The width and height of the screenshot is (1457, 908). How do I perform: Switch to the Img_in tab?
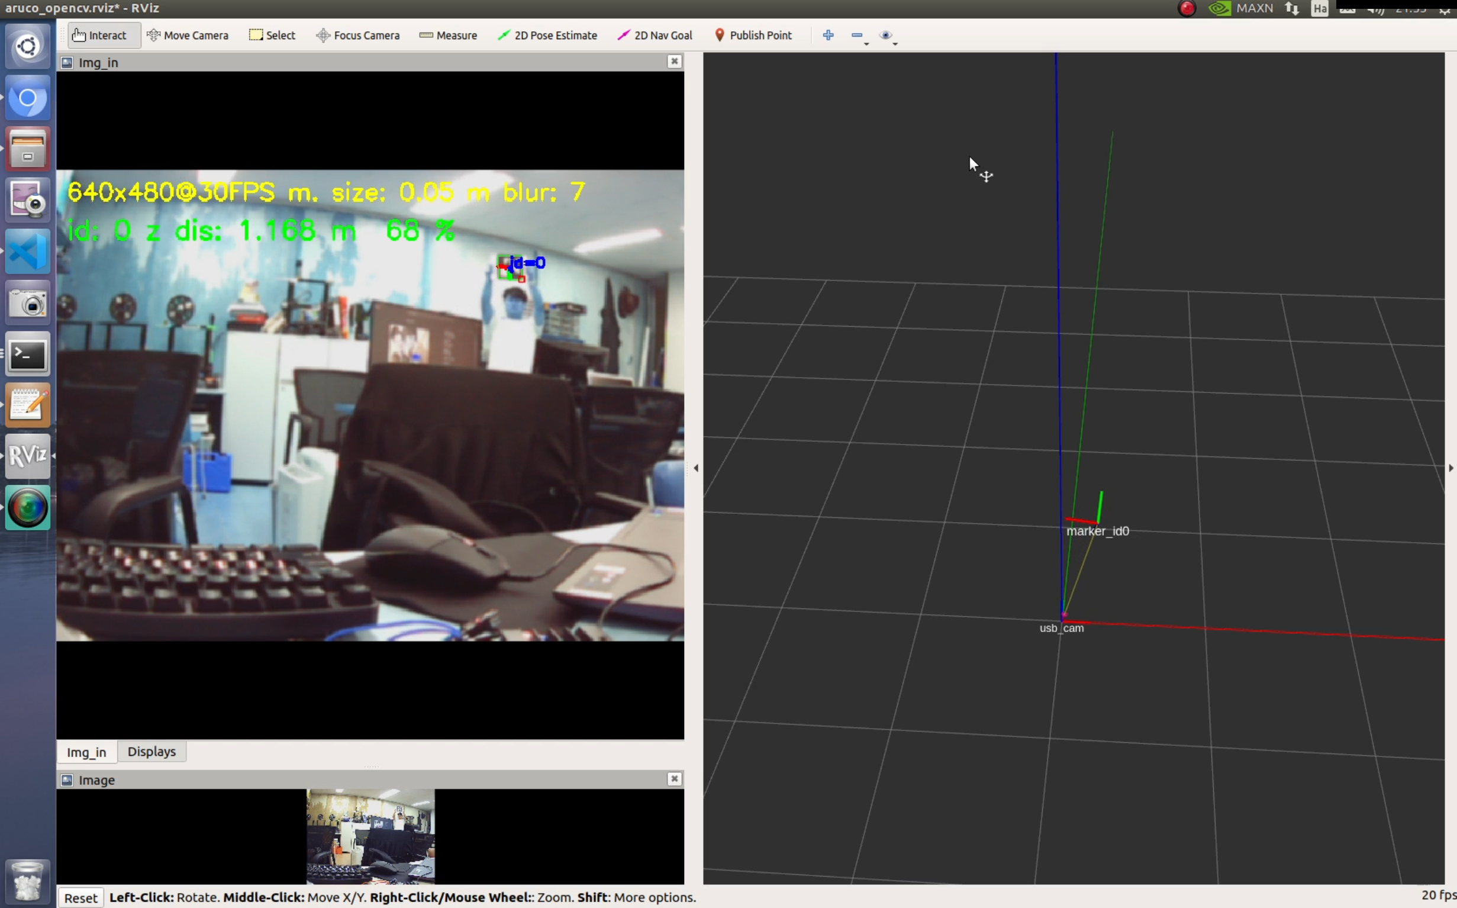[86, 752]
